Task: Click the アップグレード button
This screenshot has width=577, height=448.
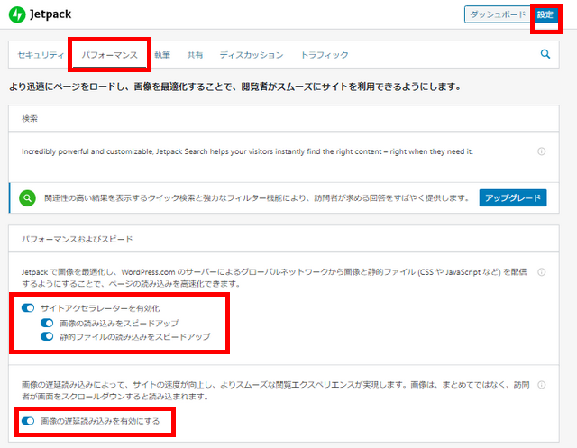Action: pyautogui.click(x=513, y=198)
